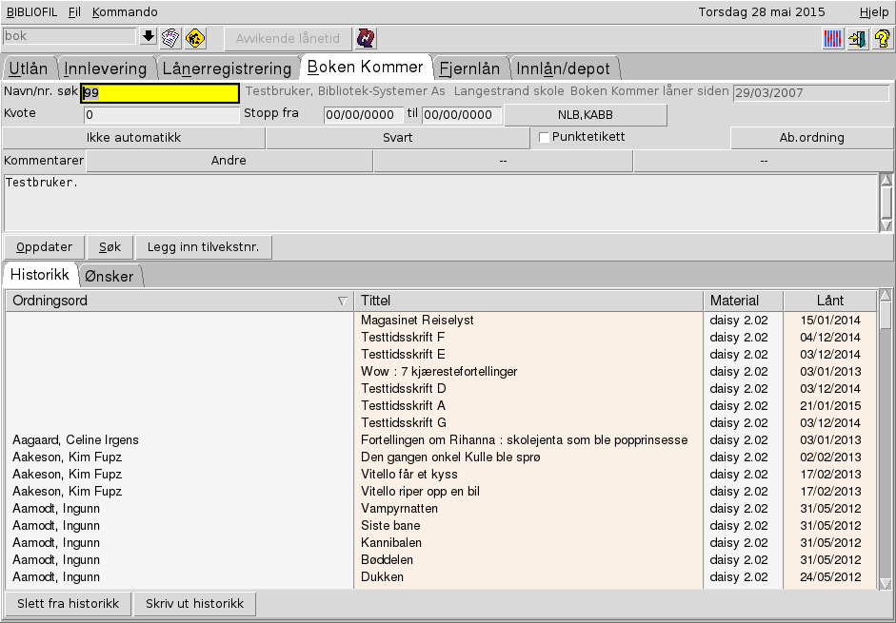The height and width of the screenshot is (623, 896).
Task: Open the Ikke automatikk selector
Action: pos(133,138)
